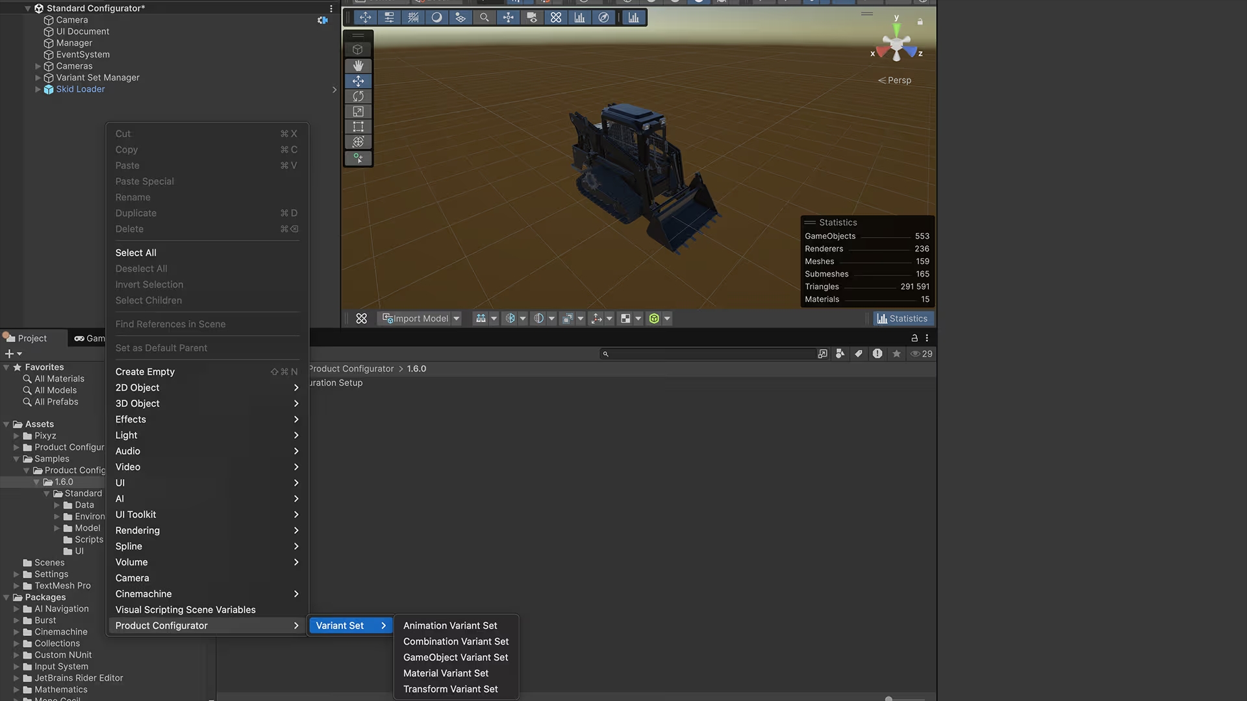Select the Hand view tool
Viewport: 1247px width, 701px height.
[358, 66]
